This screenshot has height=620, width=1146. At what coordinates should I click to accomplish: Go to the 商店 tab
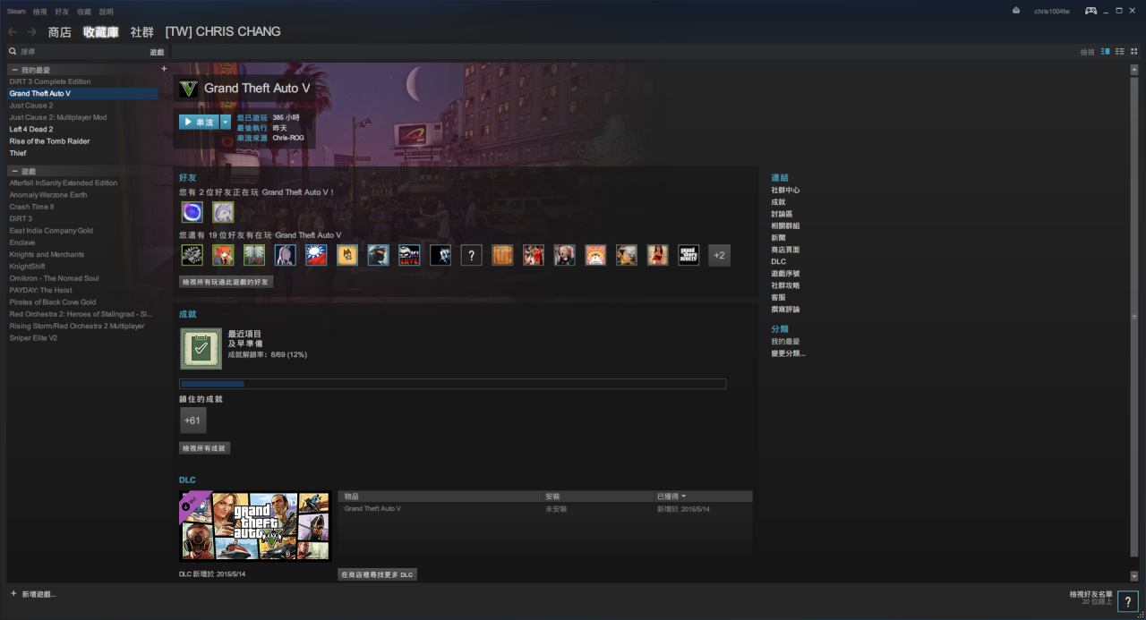tap(59, 32)
